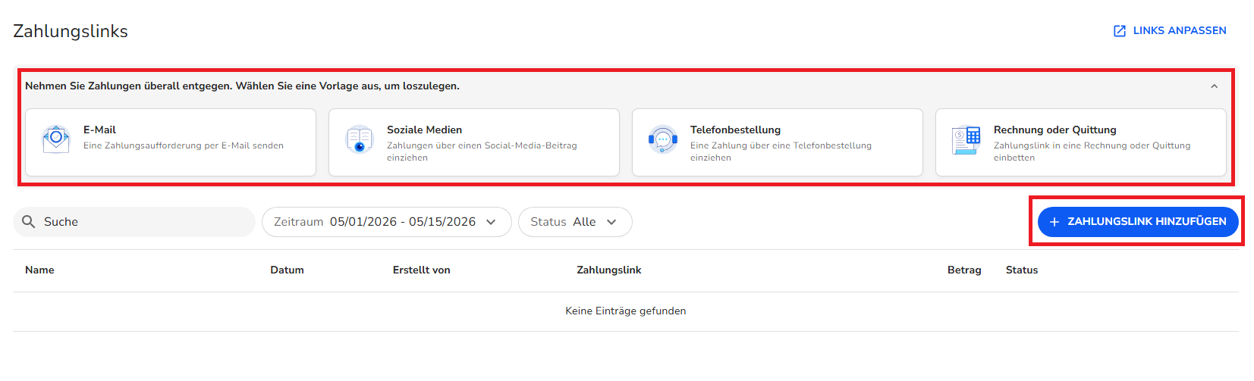Click 'Zahlungslink in eine Rechnung oder Quittung einbetten'
Image resolution: width=1254 pixels, height=381 pixels.
click(1092, 151)
